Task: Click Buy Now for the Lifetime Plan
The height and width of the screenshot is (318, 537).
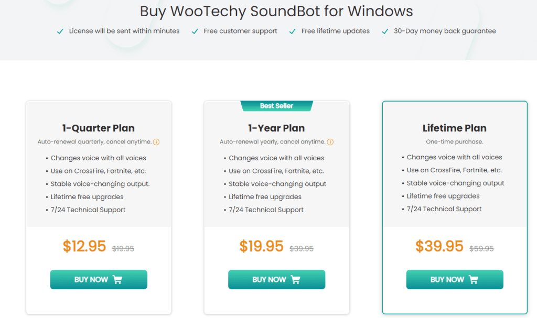Action: point(454,279)
